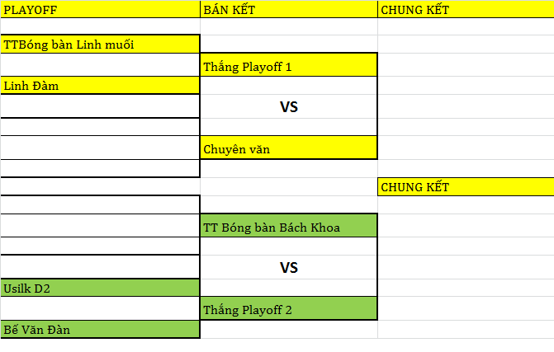Select the Linh Đàm cell
Viewport: 554px width, 352px height.
click(101, 86)
